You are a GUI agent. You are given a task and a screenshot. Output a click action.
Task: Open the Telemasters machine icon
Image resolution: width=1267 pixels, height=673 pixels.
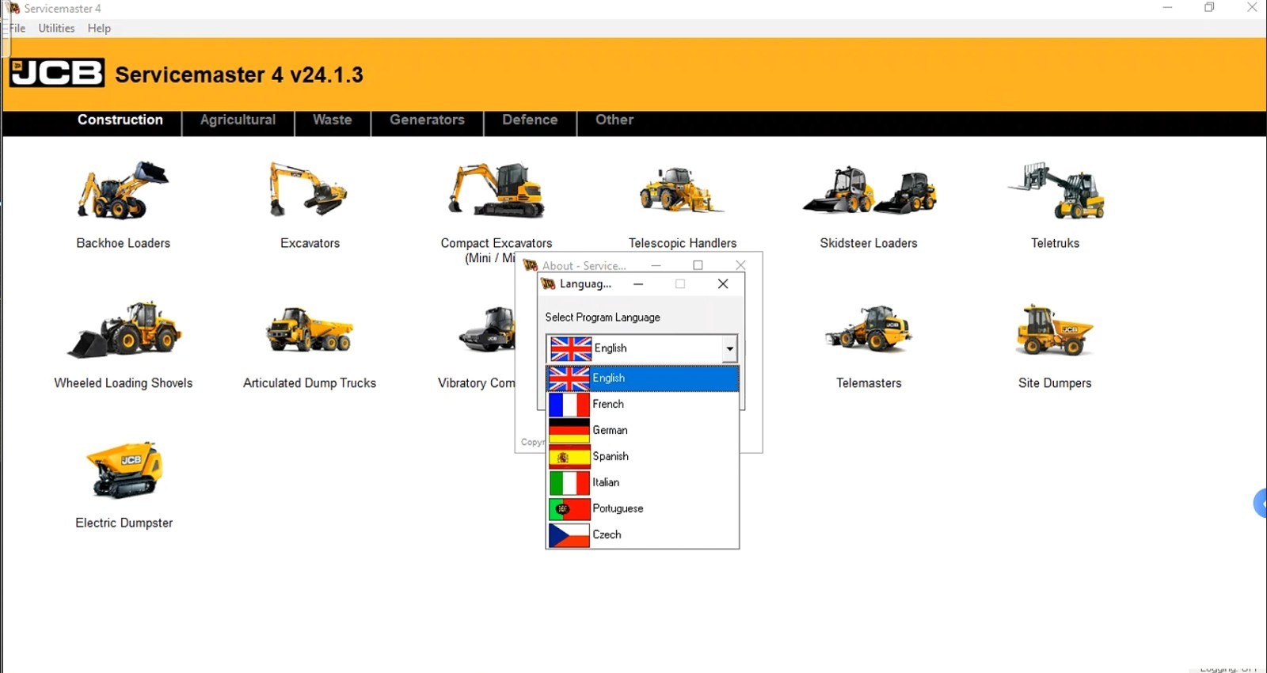point(869,329)
